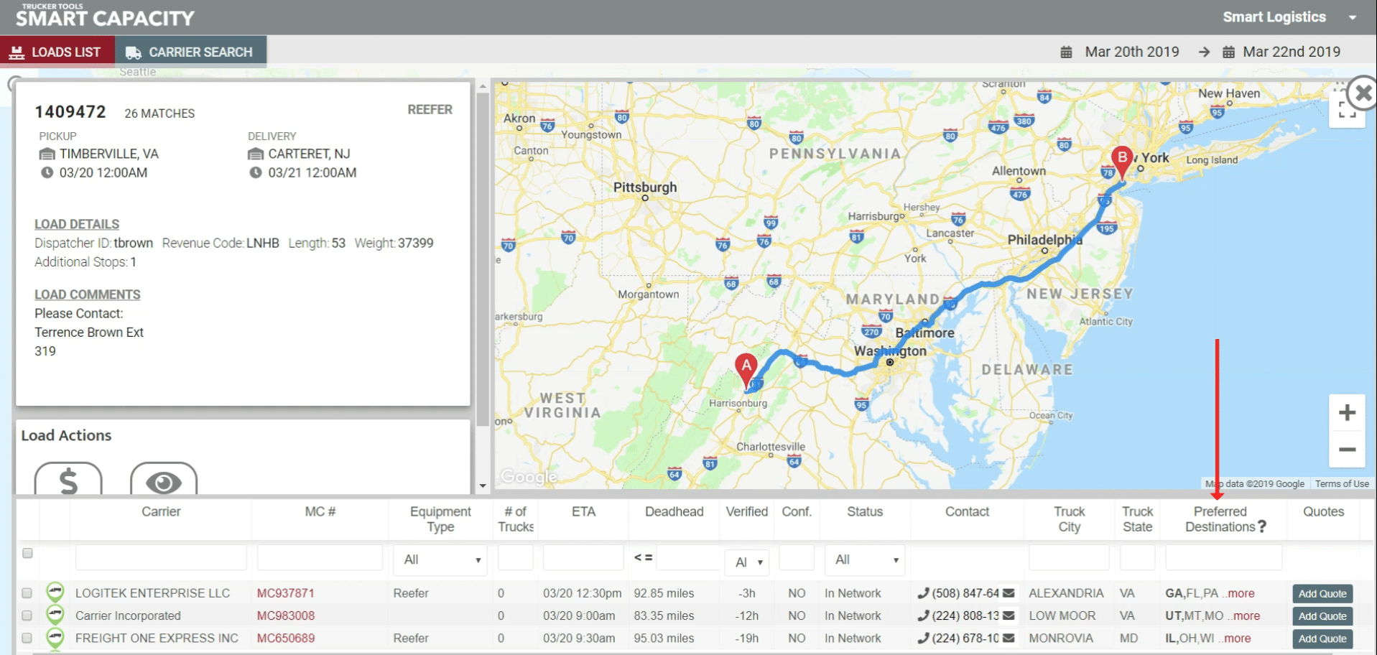
Task: Sort by Deadhead column header
Action: coord(674,511)
